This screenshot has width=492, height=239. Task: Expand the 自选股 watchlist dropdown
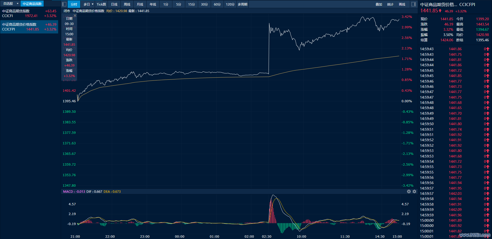click(x=18, y=4)
